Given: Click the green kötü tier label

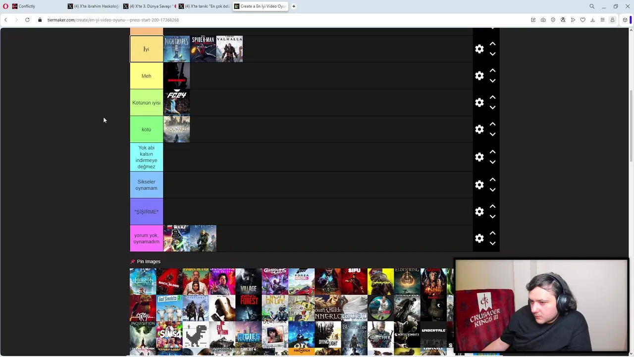Looking at the screenshot, I should 146,129.
